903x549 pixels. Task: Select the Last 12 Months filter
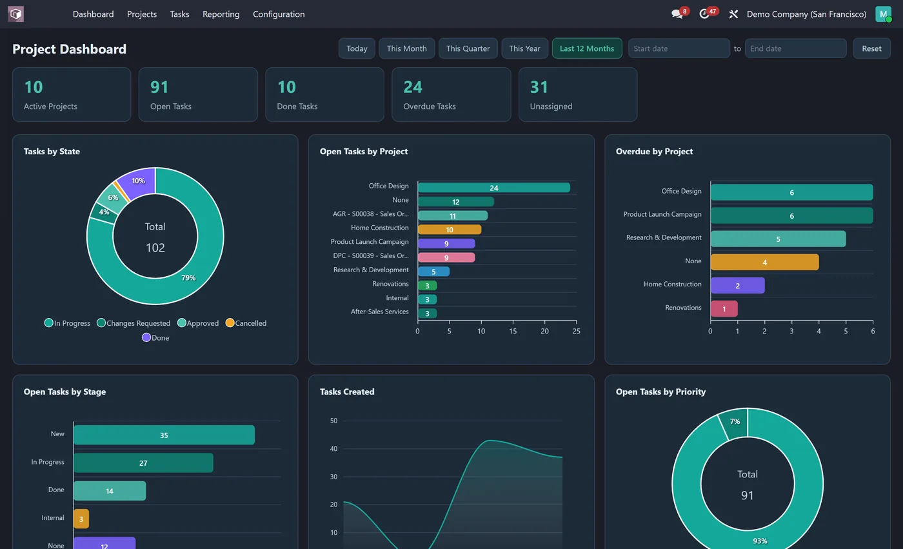coord(587,48)
